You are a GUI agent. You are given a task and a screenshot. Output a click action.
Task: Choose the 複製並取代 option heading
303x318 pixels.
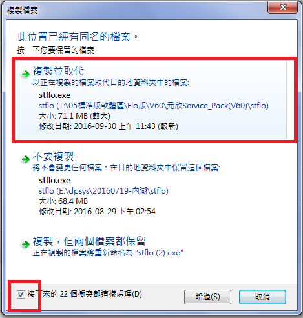pos(58,71)
